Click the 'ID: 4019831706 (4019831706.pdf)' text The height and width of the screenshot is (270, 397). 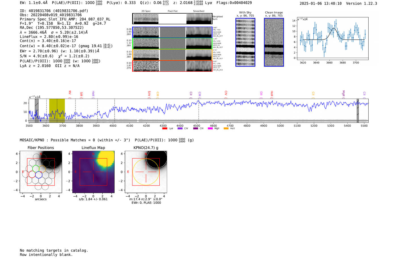point(54,11)
